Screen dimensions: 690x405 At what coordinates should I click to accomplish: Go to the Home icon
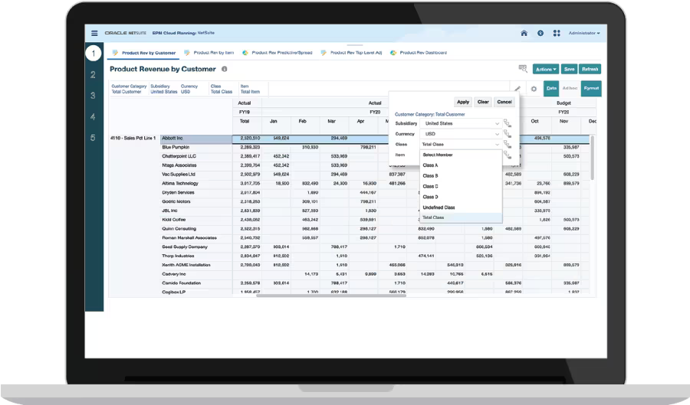524,33
